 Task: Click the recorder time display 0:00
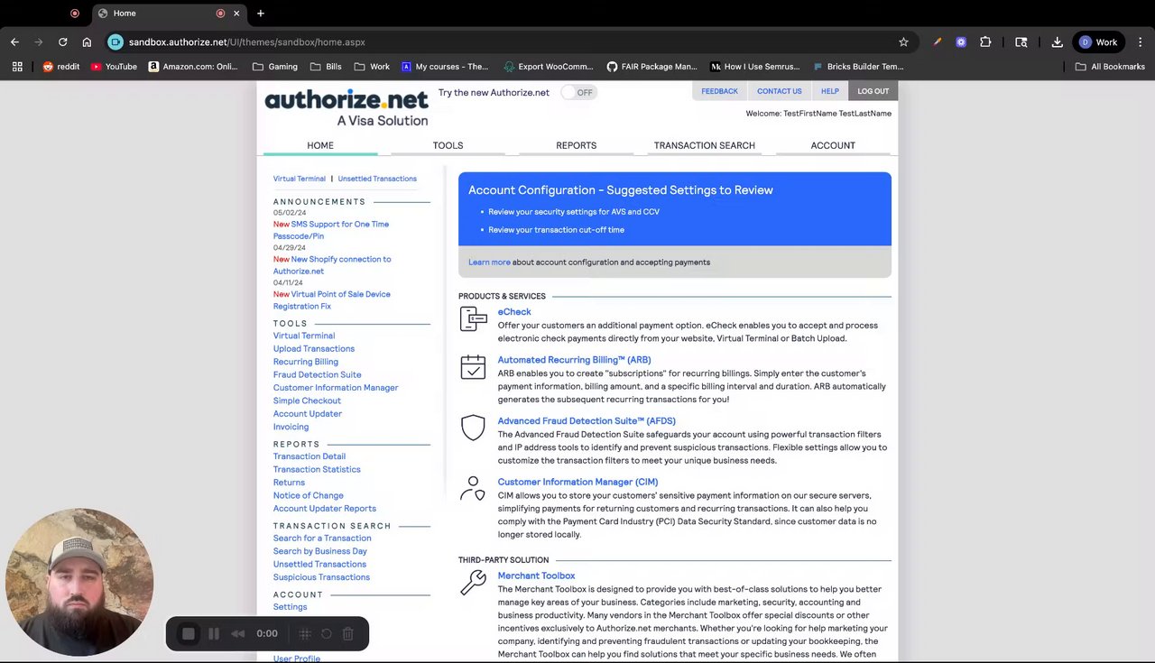point(267,634)
